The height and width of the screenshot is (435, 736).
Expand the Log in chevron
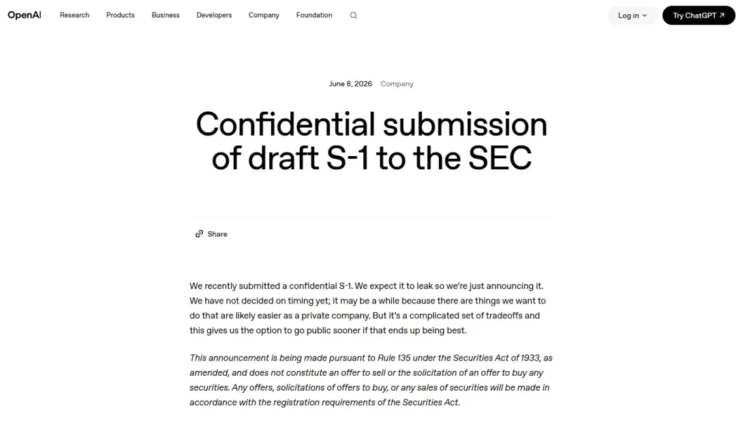coord(645,16)
